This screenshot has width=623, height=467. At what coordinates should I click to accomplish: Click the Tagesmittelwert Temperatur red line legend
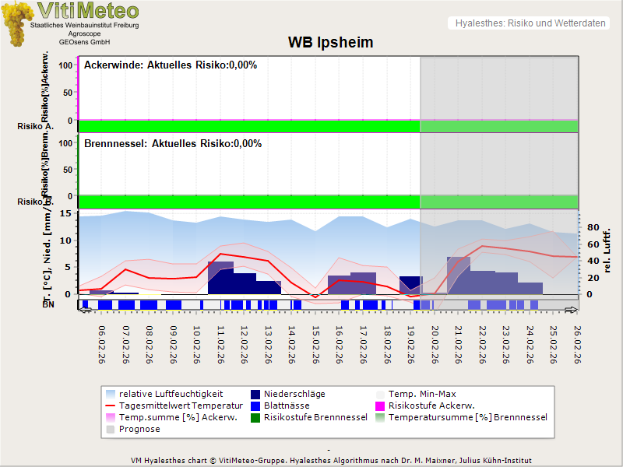[x=111, y=406]
